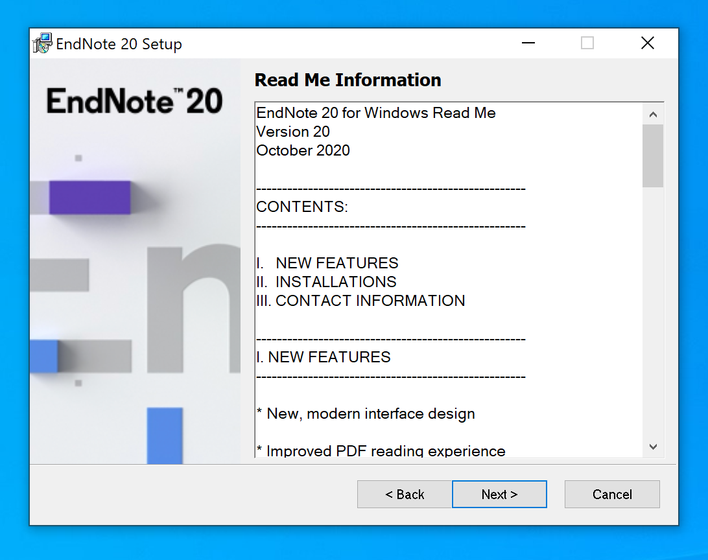Click the 'CONTENTS:' heading in Read Me text
The width and height of the screenshot is (708, 560).
pyautogui.click(x=302, y=207)
